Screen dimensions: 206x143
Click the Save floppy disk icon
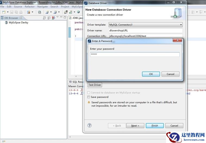point(12,12)
